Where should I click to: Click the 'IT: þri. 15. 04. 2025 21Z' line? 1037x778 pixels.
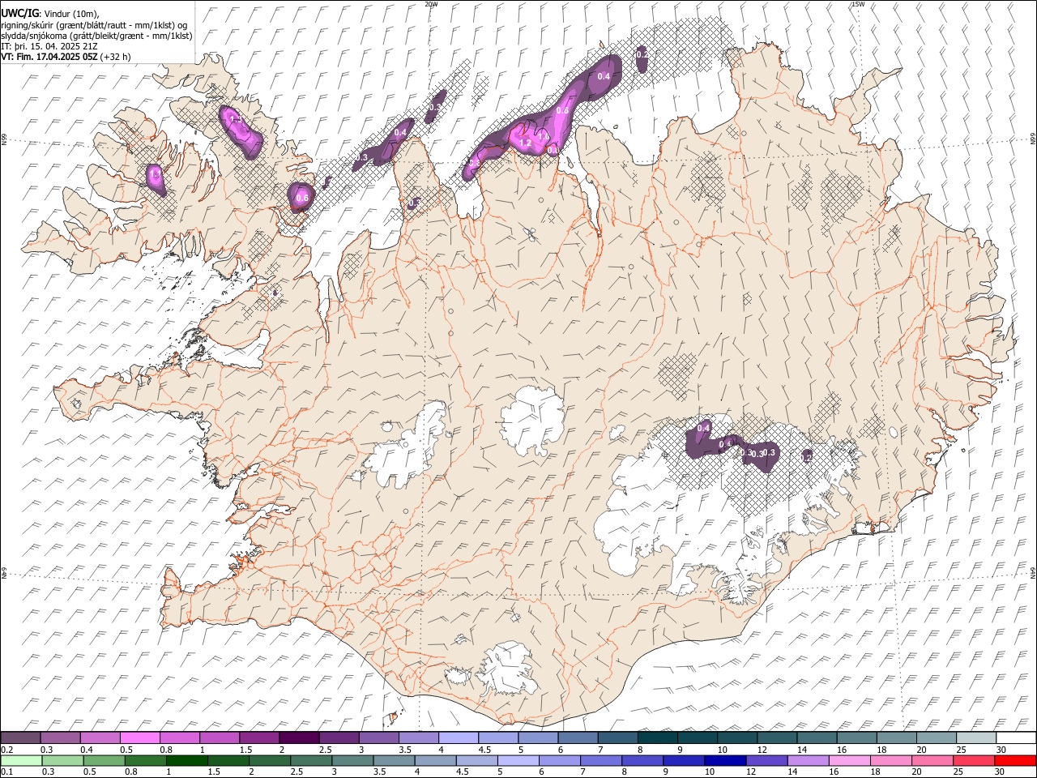coord(48,46)
